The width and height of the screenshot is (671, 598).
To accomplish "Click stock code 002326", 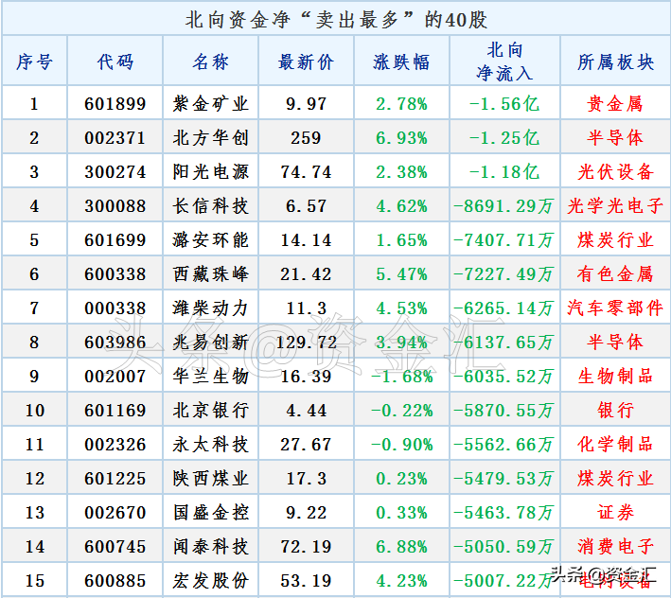I will pos(115,445).
